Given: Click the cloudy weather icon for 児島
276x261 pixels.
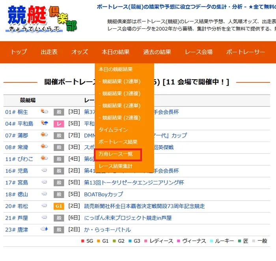Looking at the screenshot, I should (x=44, y=171).
